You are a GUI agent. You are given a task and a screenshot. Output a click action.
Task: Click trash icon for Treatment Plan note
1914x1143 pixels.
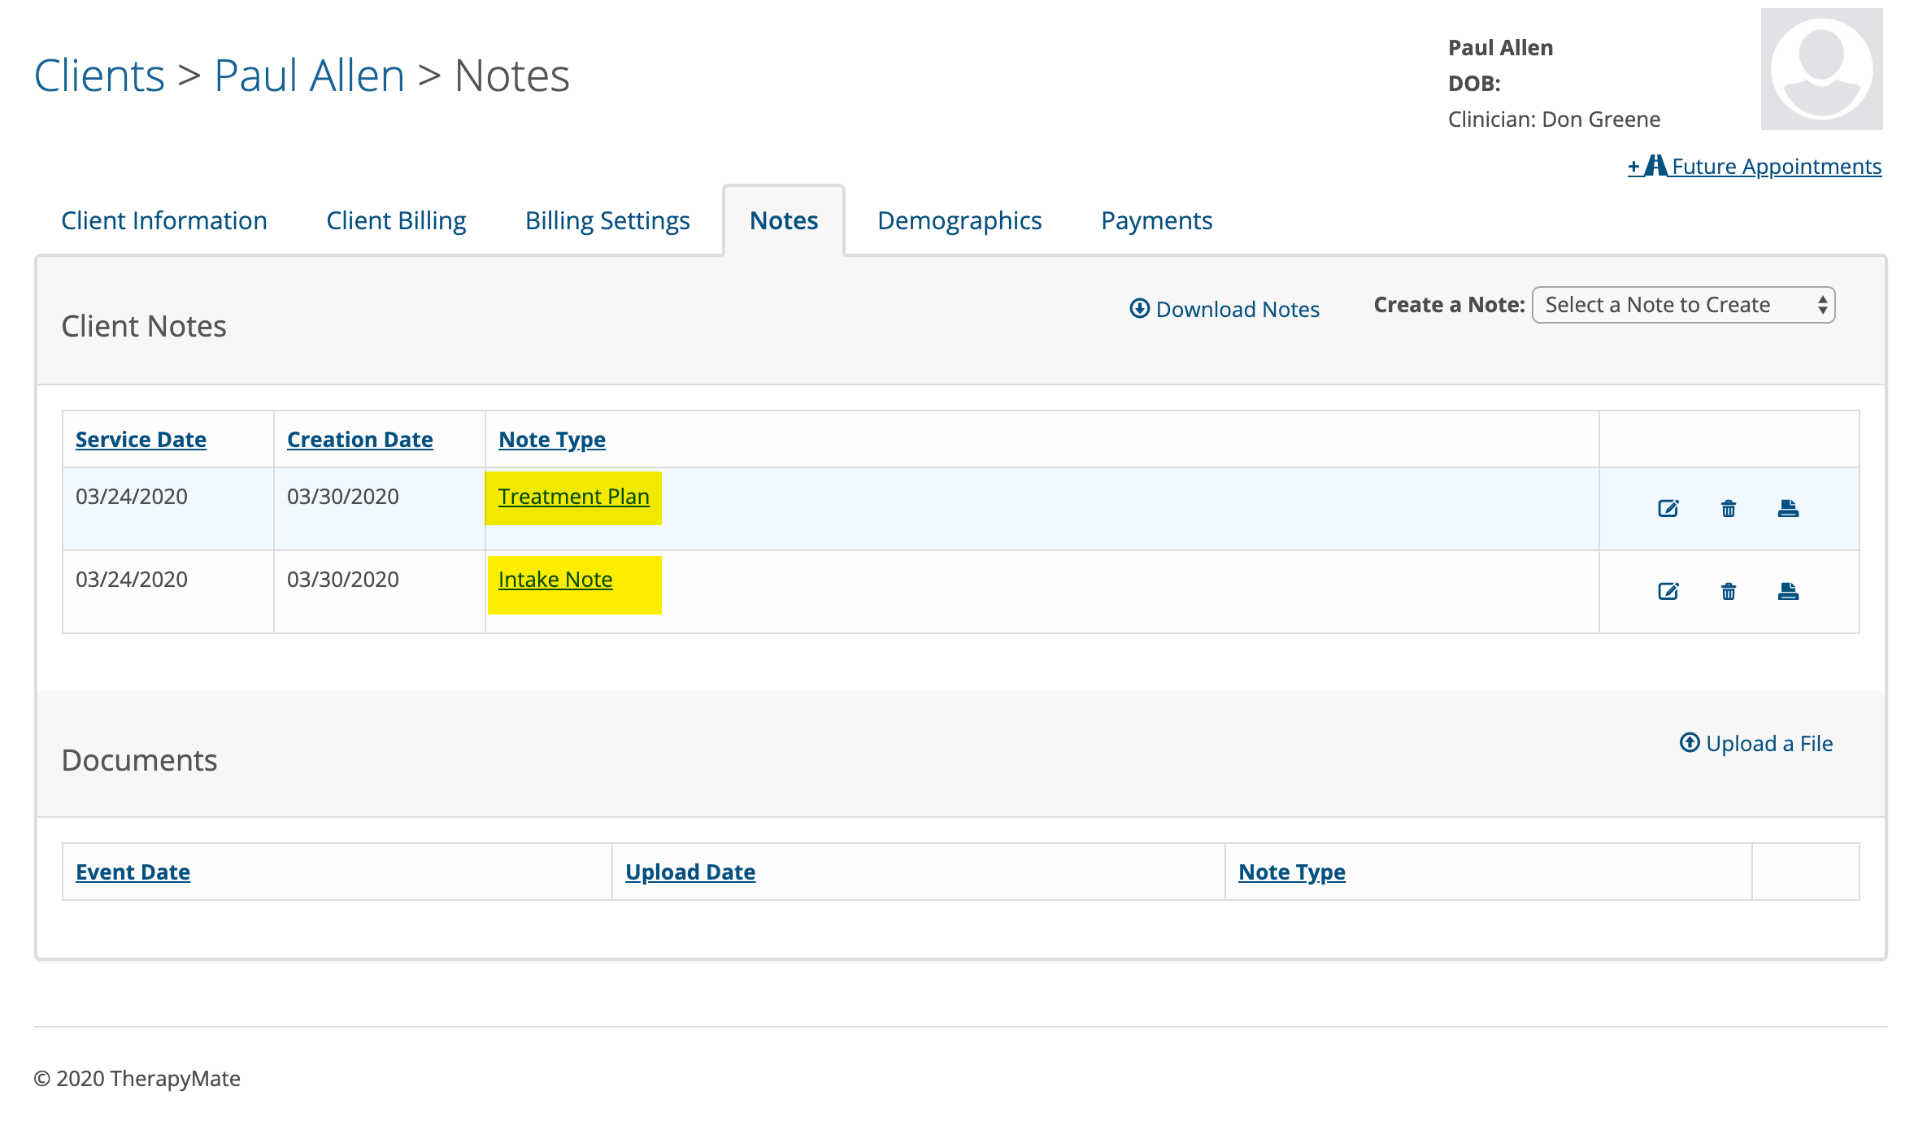click(1729, 509)
